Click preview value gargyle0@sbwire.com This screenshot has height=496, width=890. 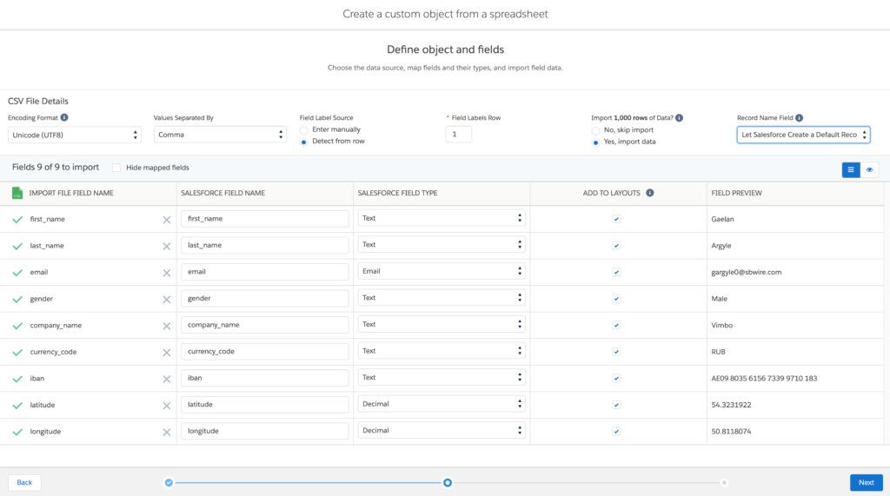pyautogui.click(x=746, y=273)
